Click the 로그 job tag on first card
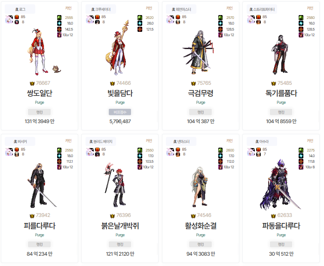This screenshot has width=324, height=266. pyautogui.click(x=20, y=9)
